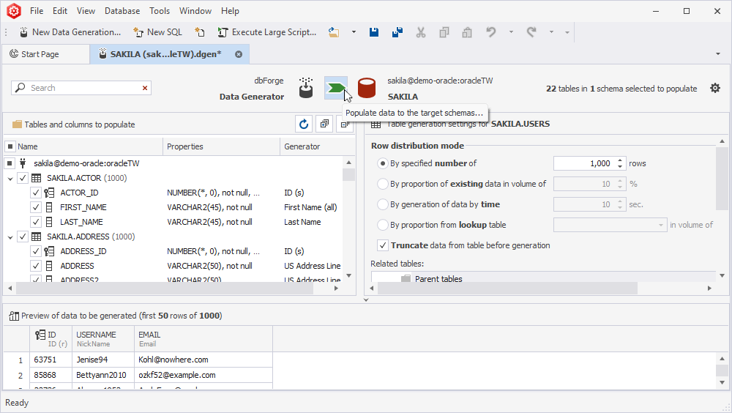Open the dropdown next to open file icon
Screen dimensions: 732x413
tap(354, 32)
